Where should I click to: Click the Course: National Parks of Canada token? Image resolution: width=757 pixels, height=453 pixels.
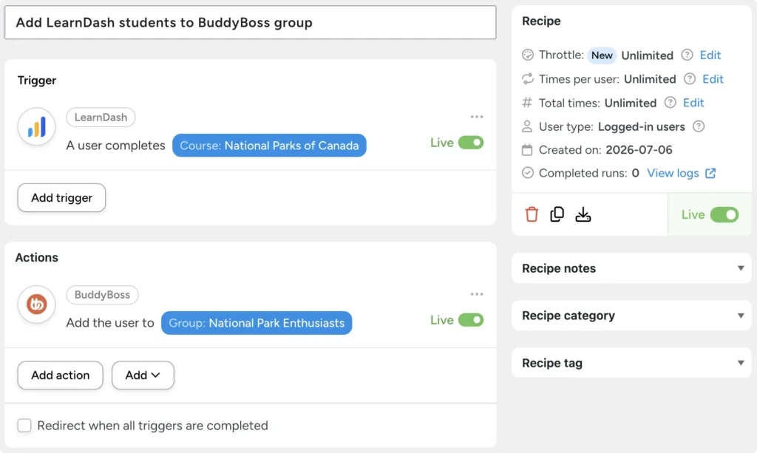coord(269,145)
